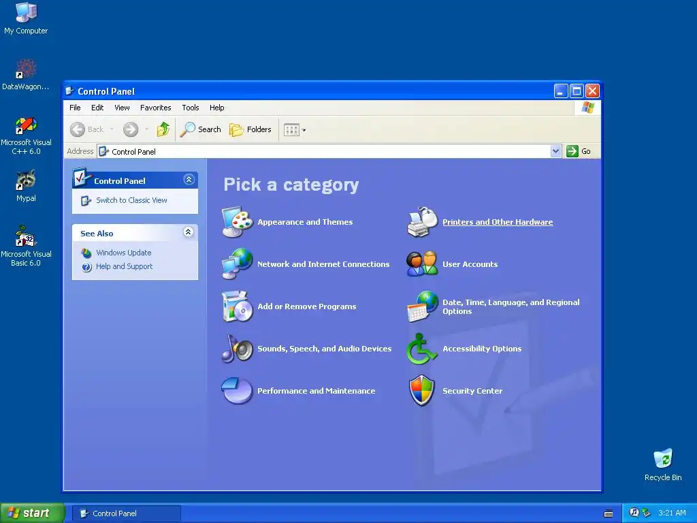The width and height of the screenshot is (697, 523).
Task: Open the Performance and Maintenance pie chart icon
Action: click(x=238, y=390)
